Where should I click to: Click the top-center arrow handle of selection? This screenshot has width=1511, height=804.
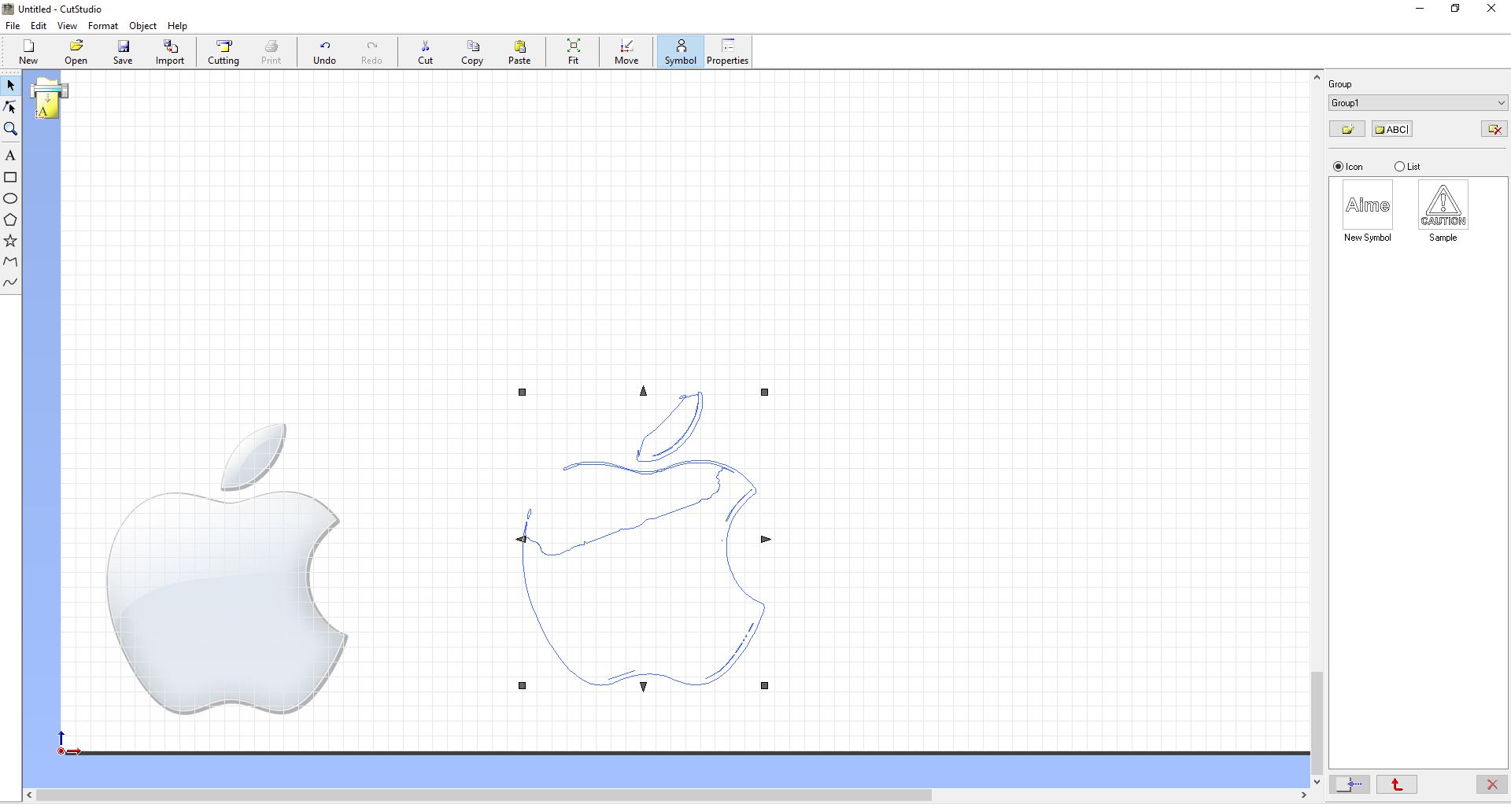(x=643, y=391)
